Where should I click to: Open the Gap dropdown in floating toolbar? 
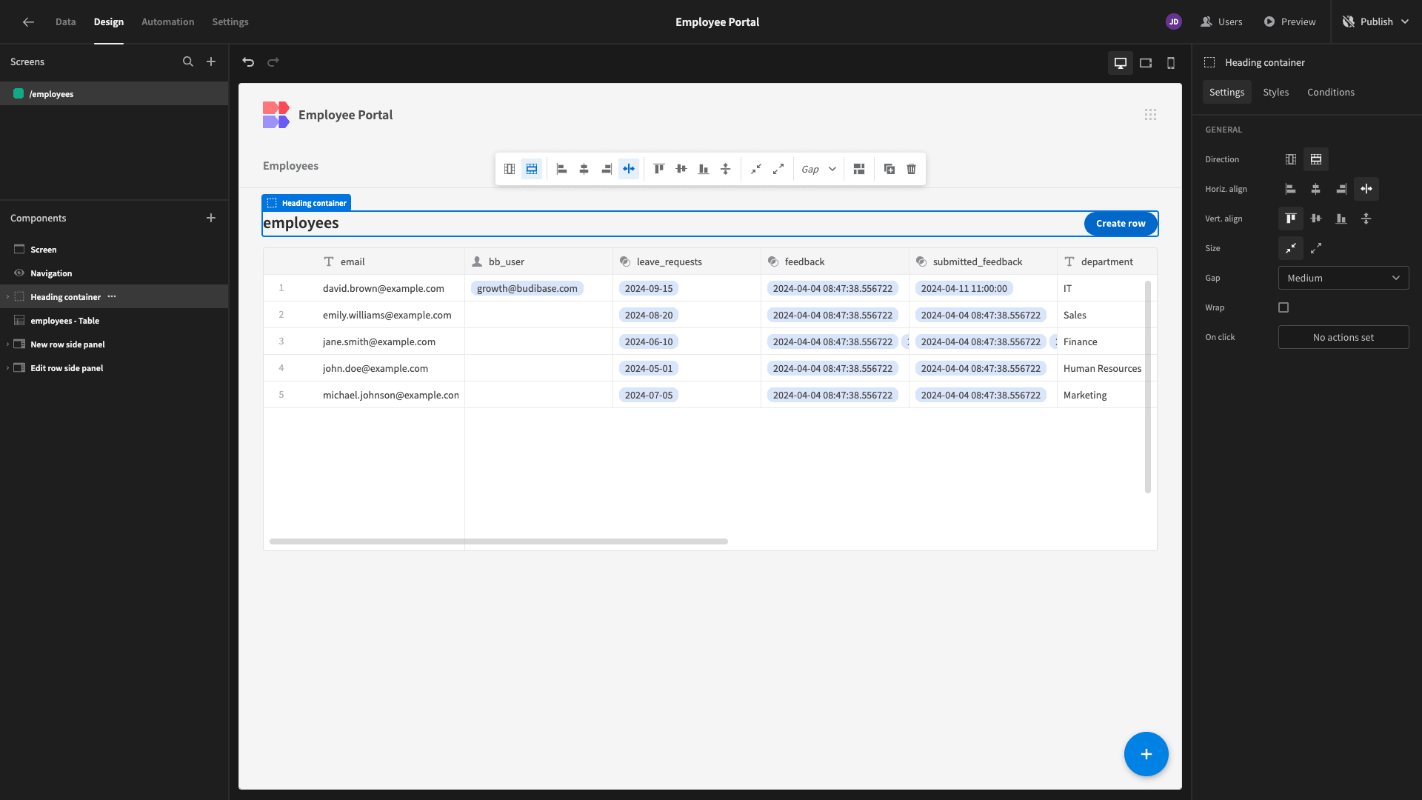coord(818,169)
